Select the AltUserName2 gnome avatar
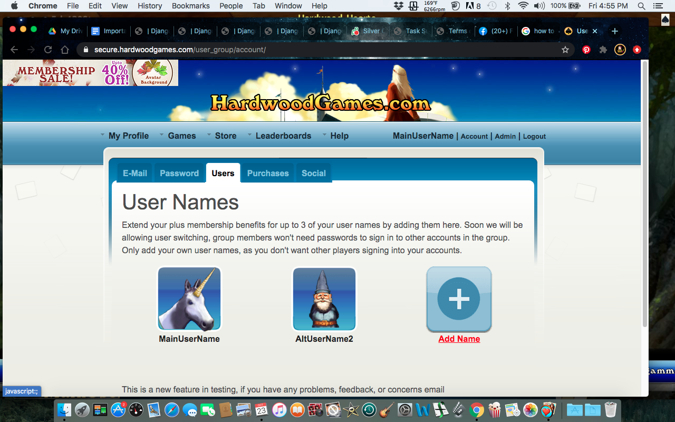The image size is (675, 422). (324, 299)
